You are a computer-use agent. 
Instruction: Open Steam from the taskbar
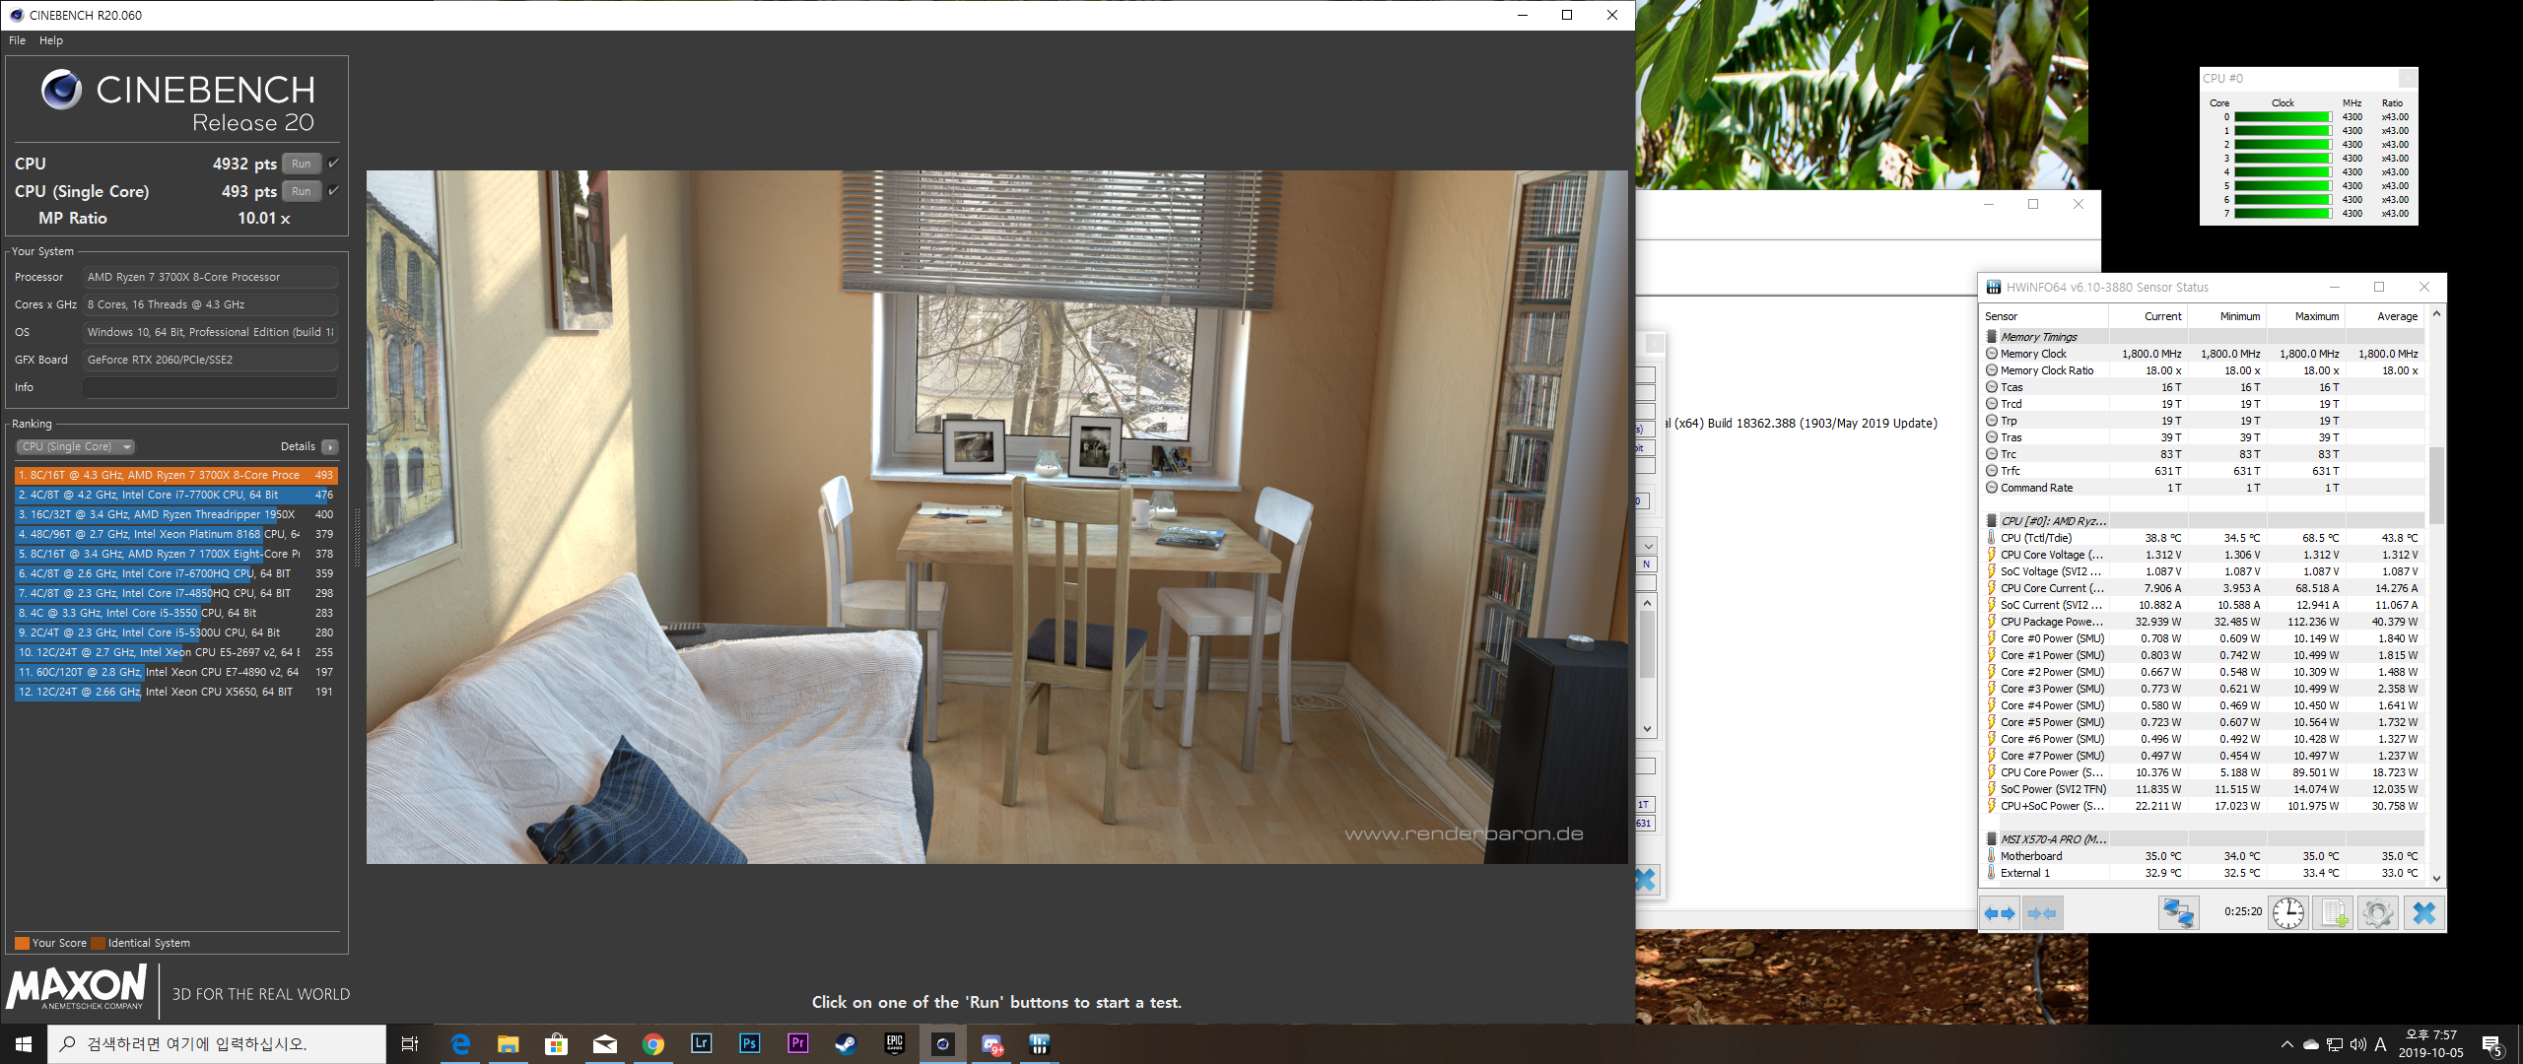[846, 1044]
